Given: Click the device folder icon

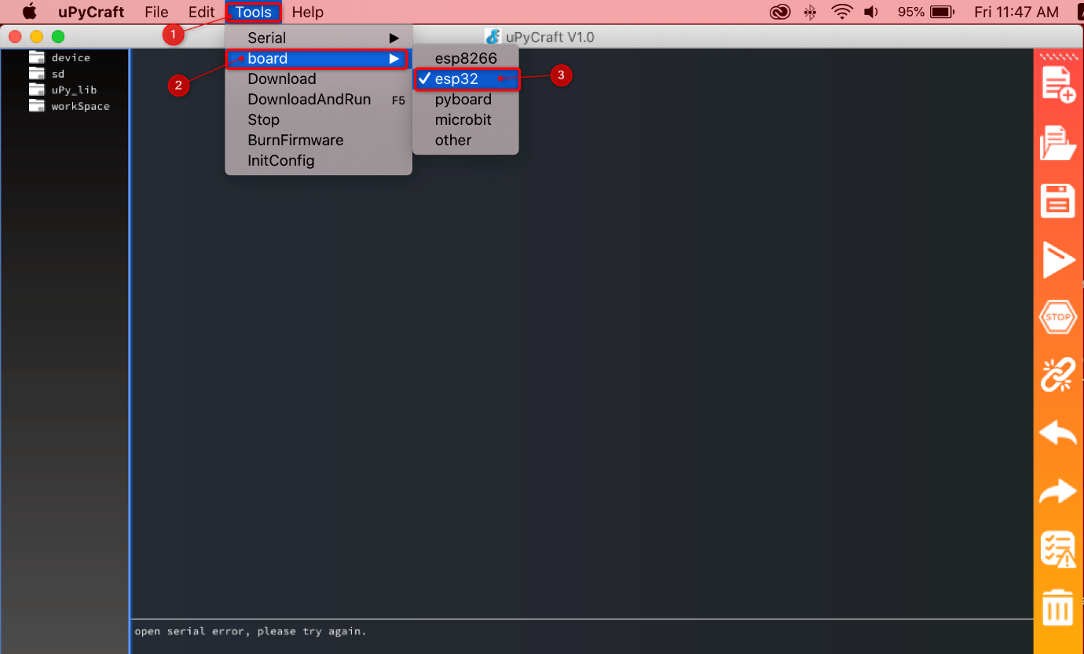Looking at the screenshot, I should click(37, 57).
